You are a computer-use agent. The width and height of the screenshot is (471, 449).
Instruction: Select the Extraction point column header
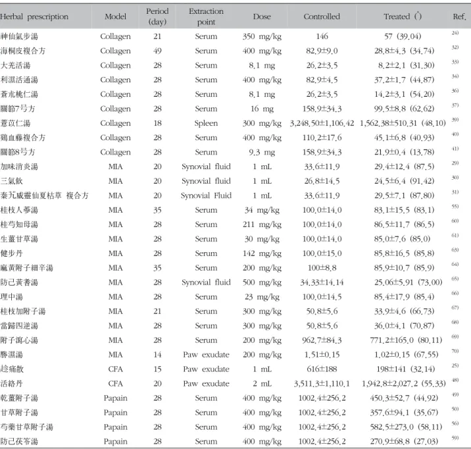[206, 16]
